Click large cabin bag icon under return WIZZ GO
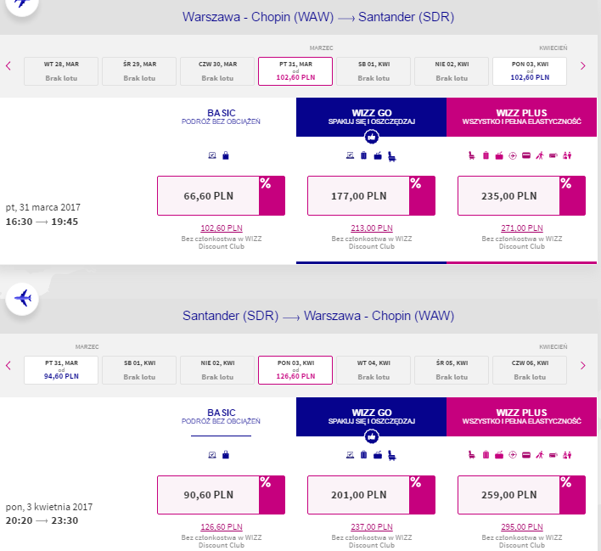This screenshot has height=551, width=601. [378, 455]
